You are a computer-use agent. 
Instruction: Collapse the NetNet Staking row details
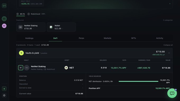tap(21, 68)
